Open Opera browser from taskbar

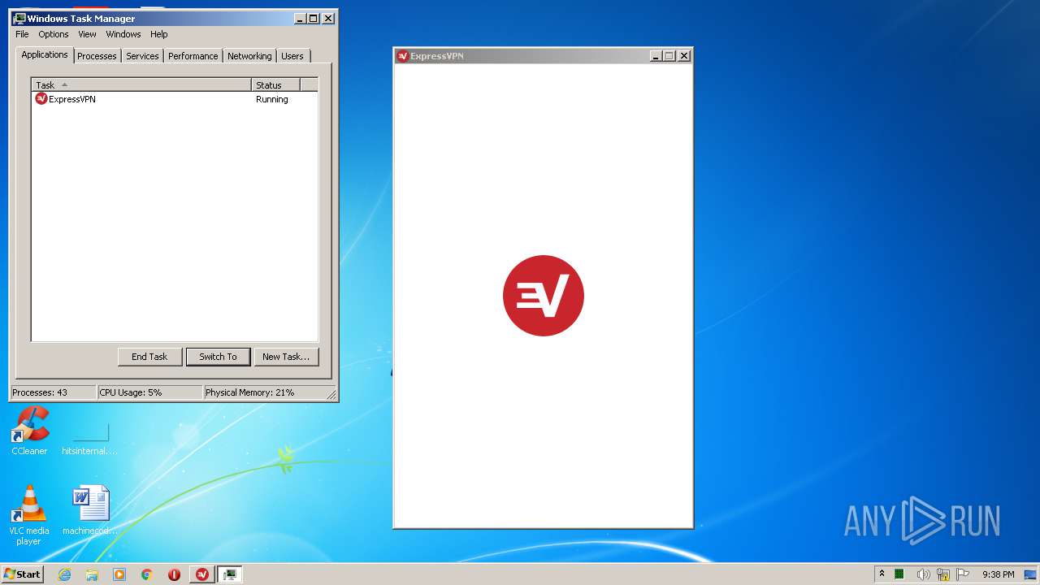(x=174, y=574)
